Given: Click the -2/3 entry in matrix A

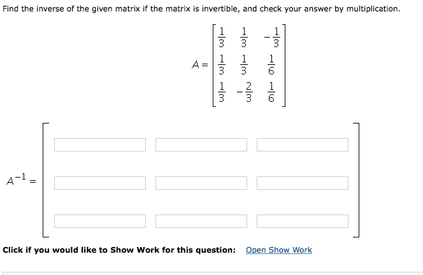Looking at the screenshot, I should (x=245, y=92).
